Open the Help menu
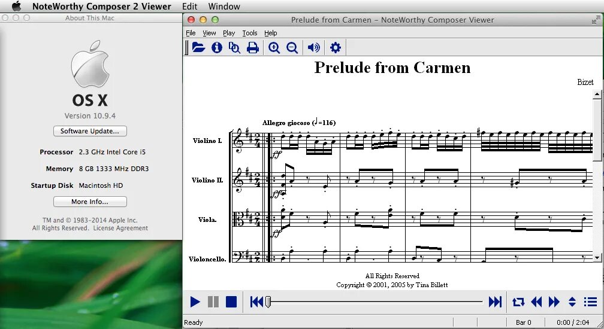The image size is (604, 329). pos(270,33)
